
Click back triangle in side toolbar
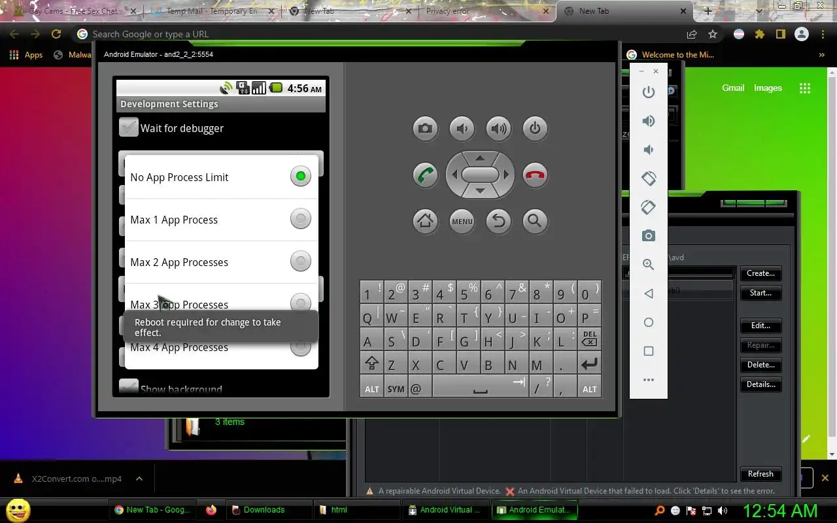[x=648, y=294]
